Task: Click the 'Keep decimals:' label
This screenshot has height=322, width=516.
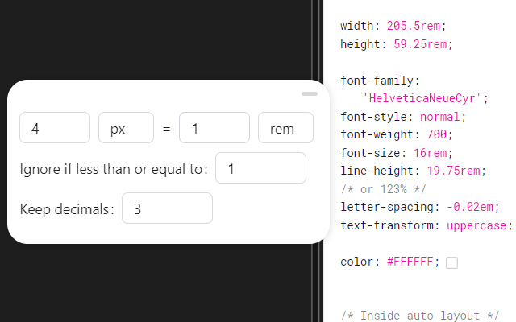Action: 67,209
